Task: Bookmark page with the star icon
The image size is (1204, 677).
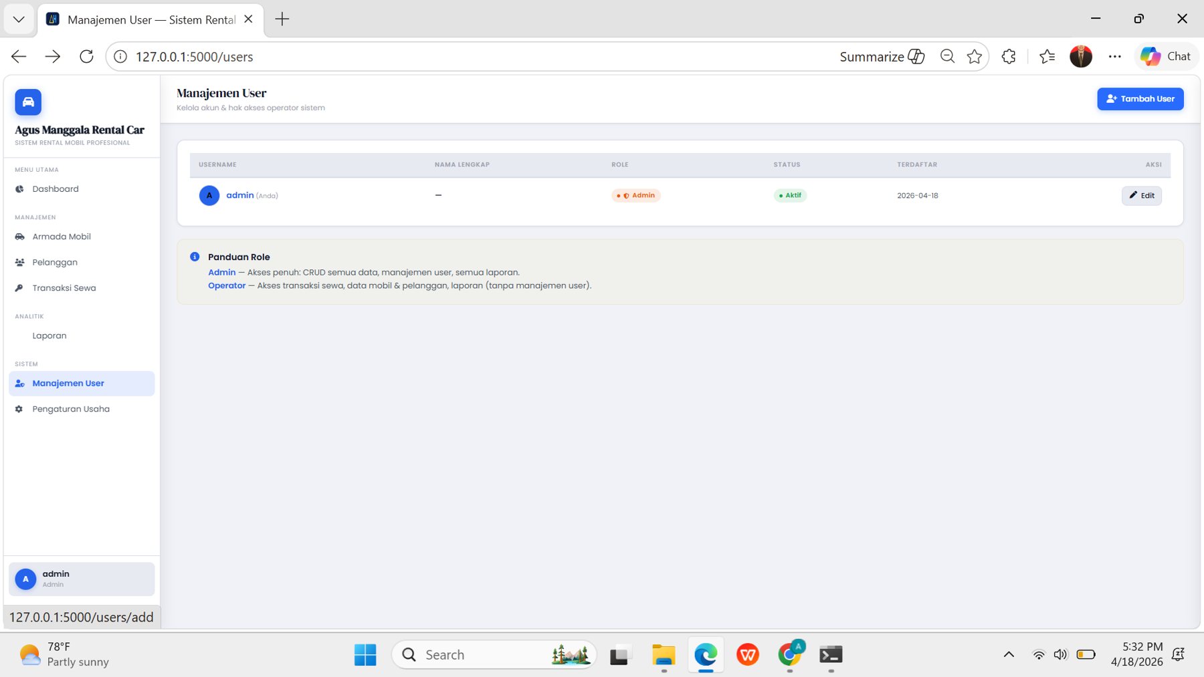Action: point(974,57)
